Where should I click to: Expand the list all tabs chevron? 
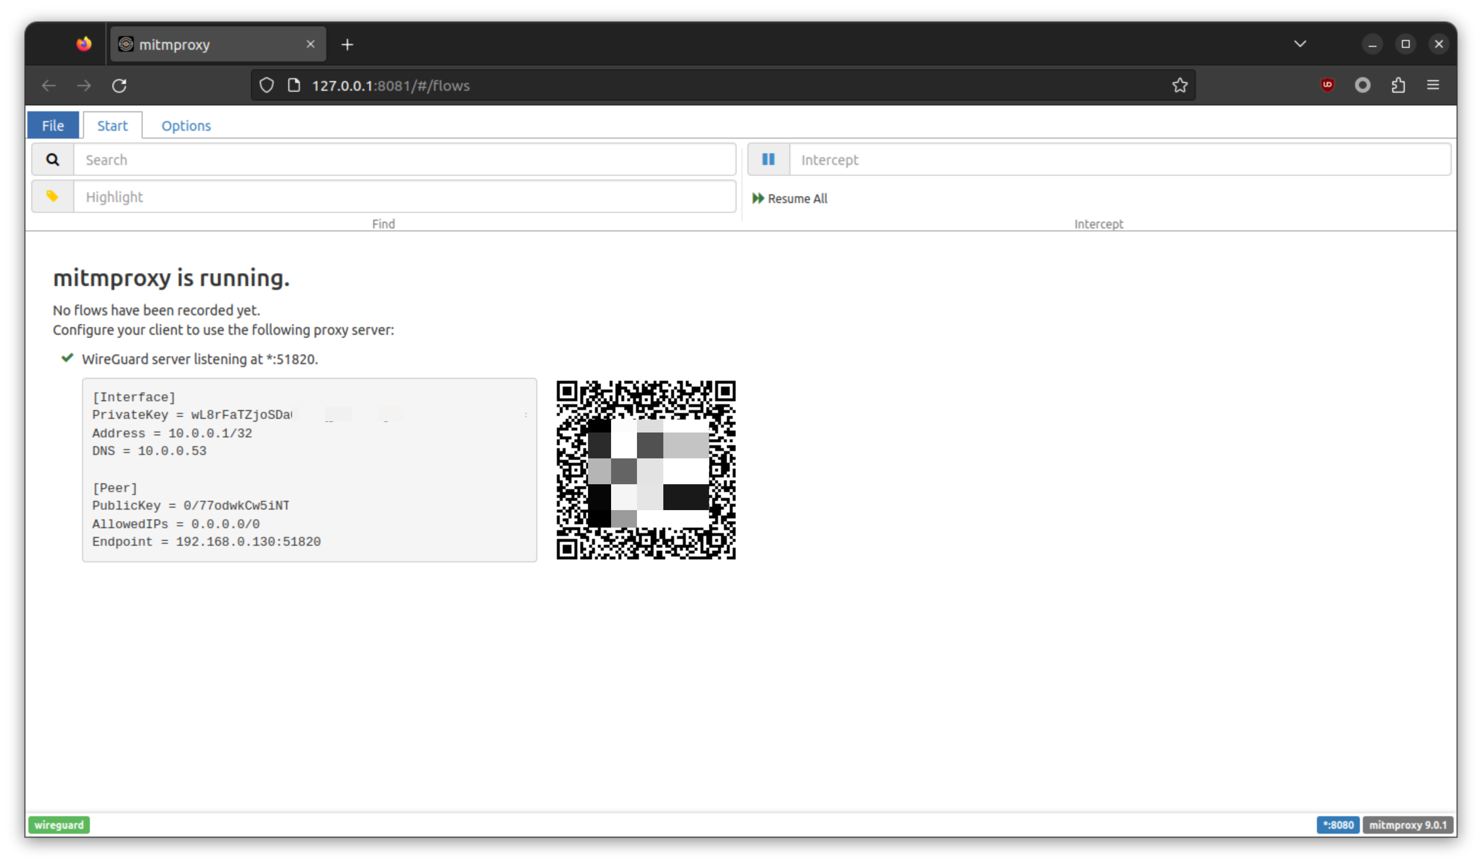(x=1300, y=44)
